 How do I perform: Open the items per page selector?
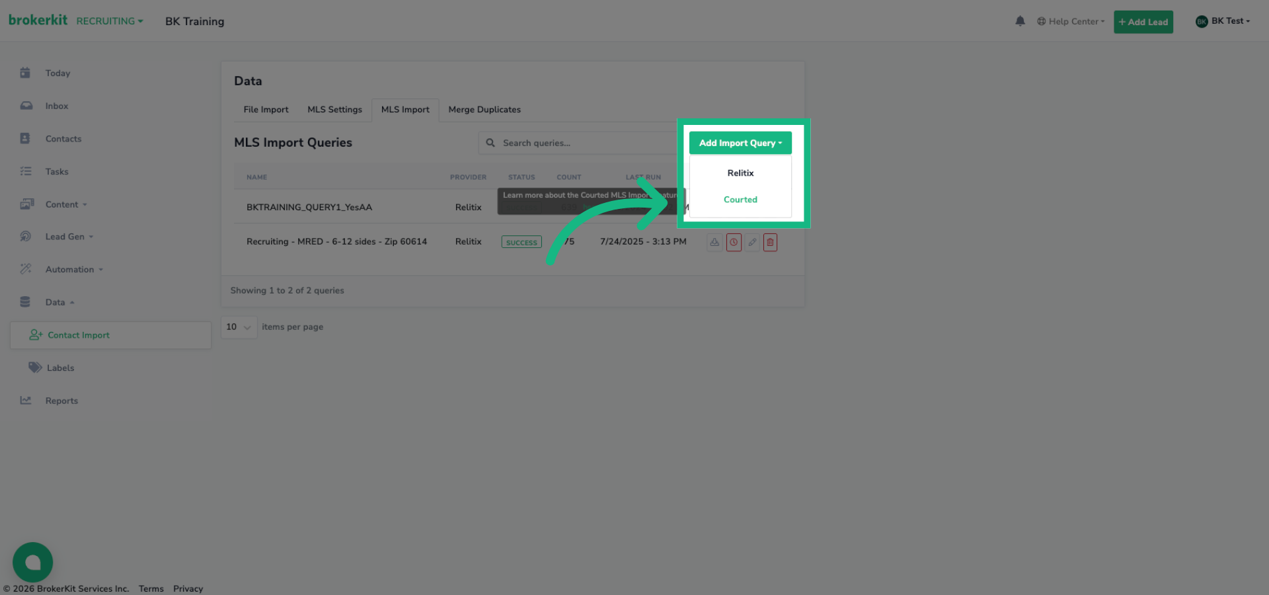239,327
